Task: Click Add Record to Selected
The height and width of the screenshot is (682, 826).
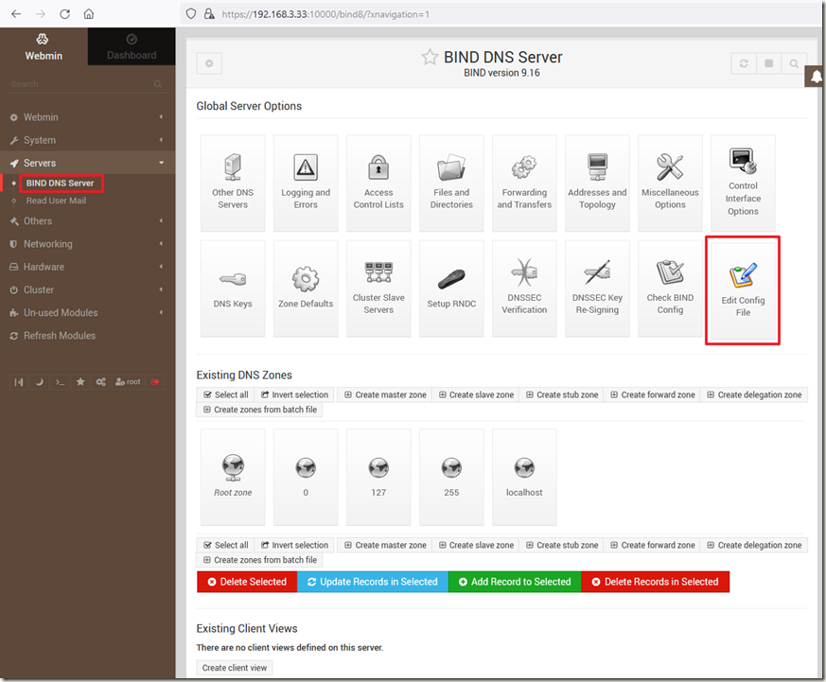Action: [x=515, y=582]
